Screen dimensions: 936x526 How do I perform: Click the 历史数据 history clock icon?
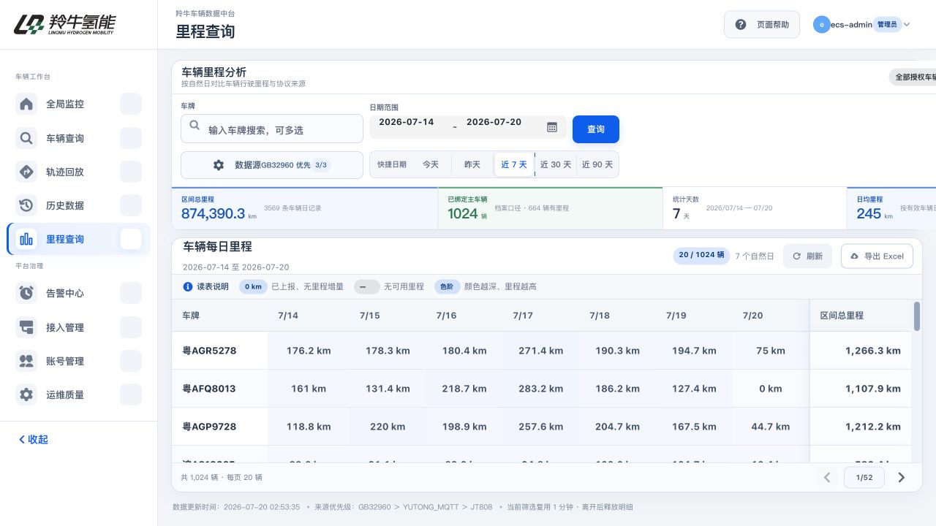[26, 205]
